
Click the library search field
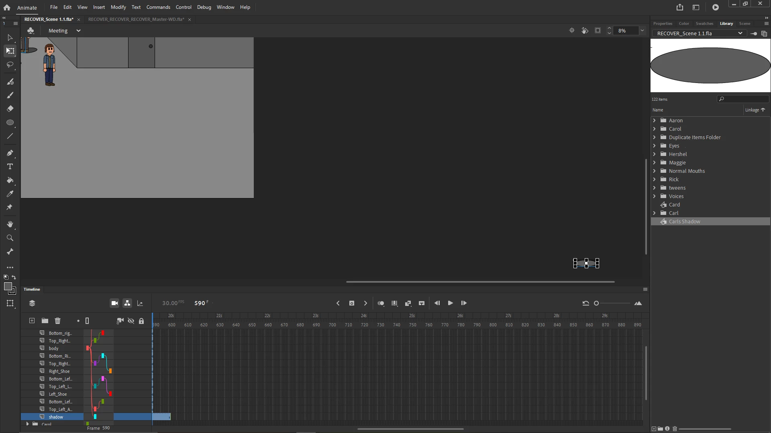745,99
